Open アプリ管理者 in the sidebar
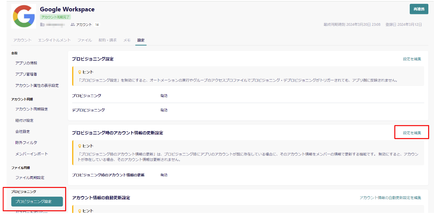 26,74
